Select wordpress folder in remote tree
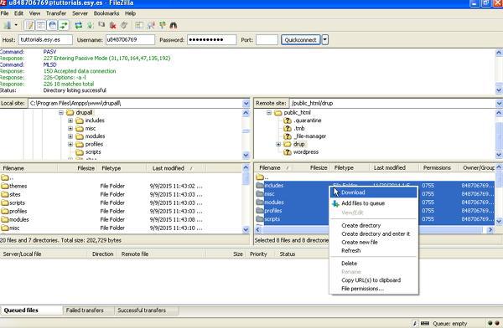 pos(306,151)
